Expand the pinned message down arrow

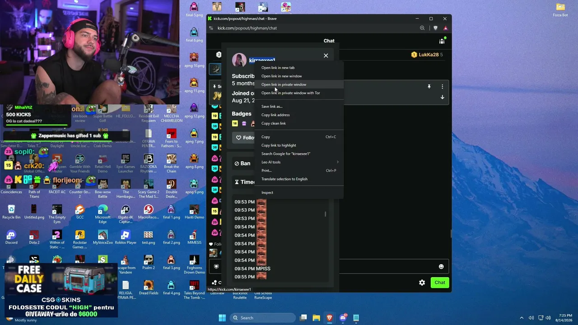(x=442, y=97)
